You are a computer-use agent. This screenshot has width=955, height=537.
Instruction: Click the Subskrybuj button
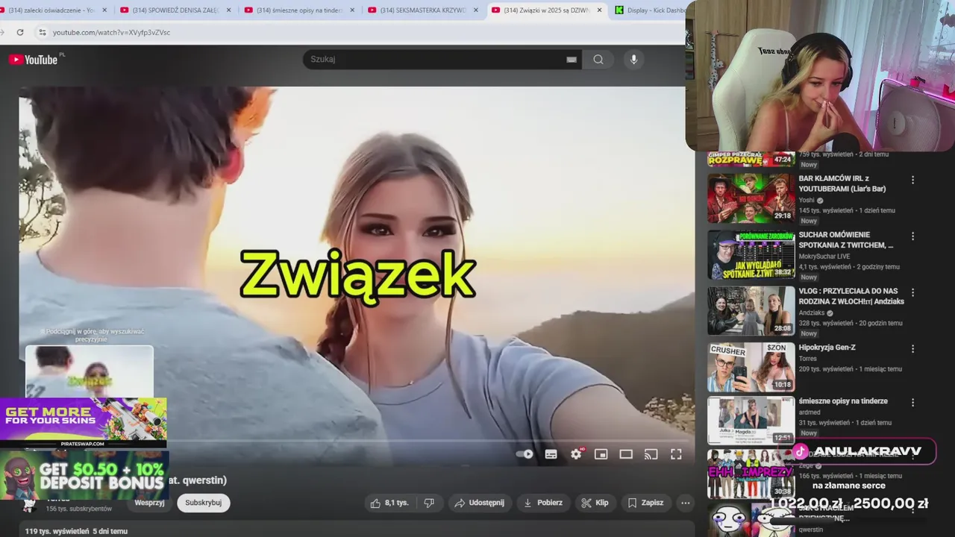point(204,503)
